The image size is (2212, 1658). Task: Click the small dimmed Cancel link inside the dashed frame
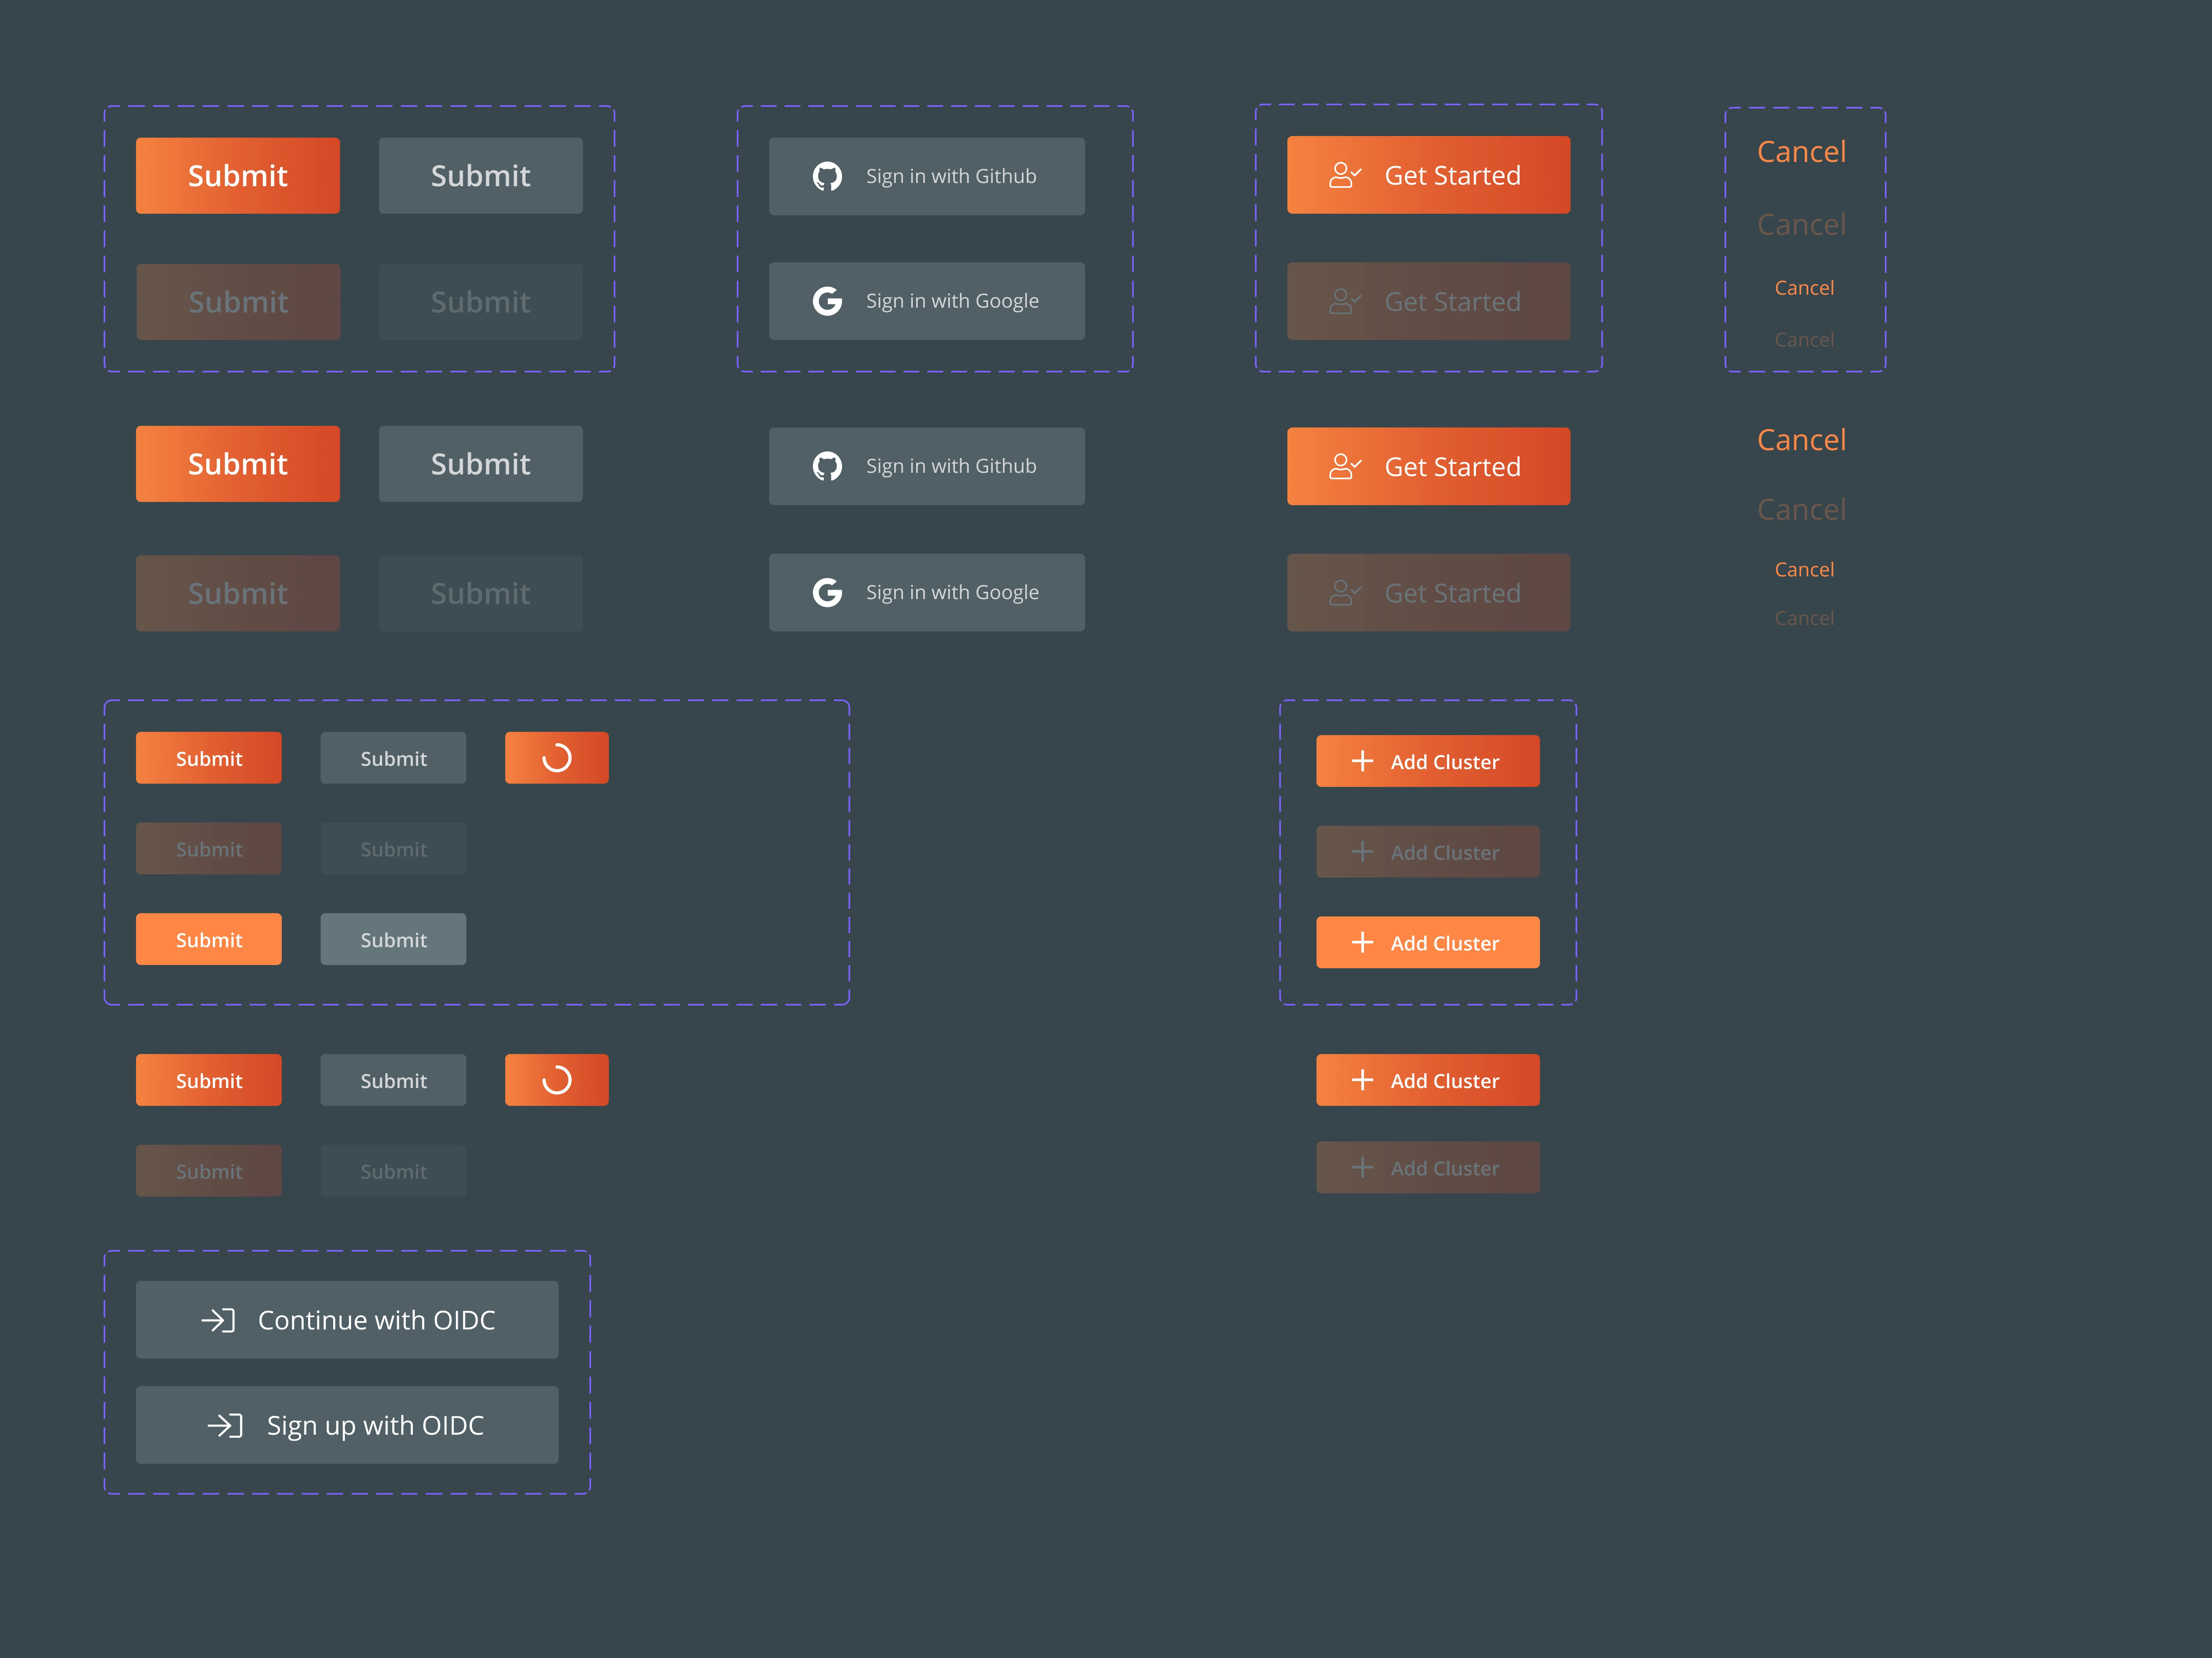1804,340
